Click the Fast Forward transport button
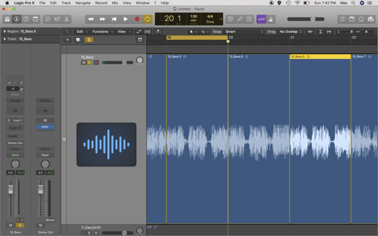The image size is (378, 236). click(x=103, y=19)
